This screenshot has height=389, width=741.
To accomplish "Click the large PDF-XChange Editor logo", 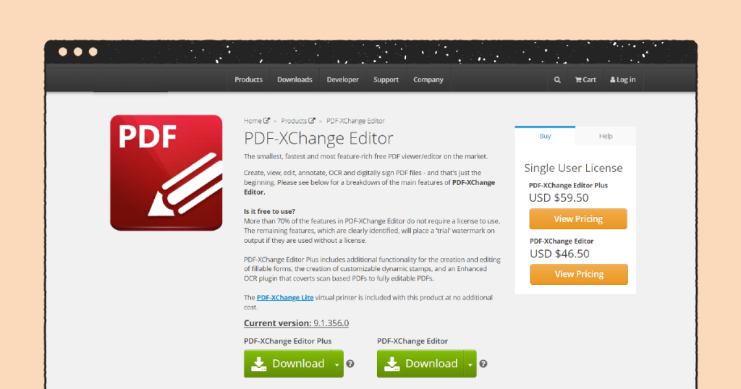I will pos(166,173).
